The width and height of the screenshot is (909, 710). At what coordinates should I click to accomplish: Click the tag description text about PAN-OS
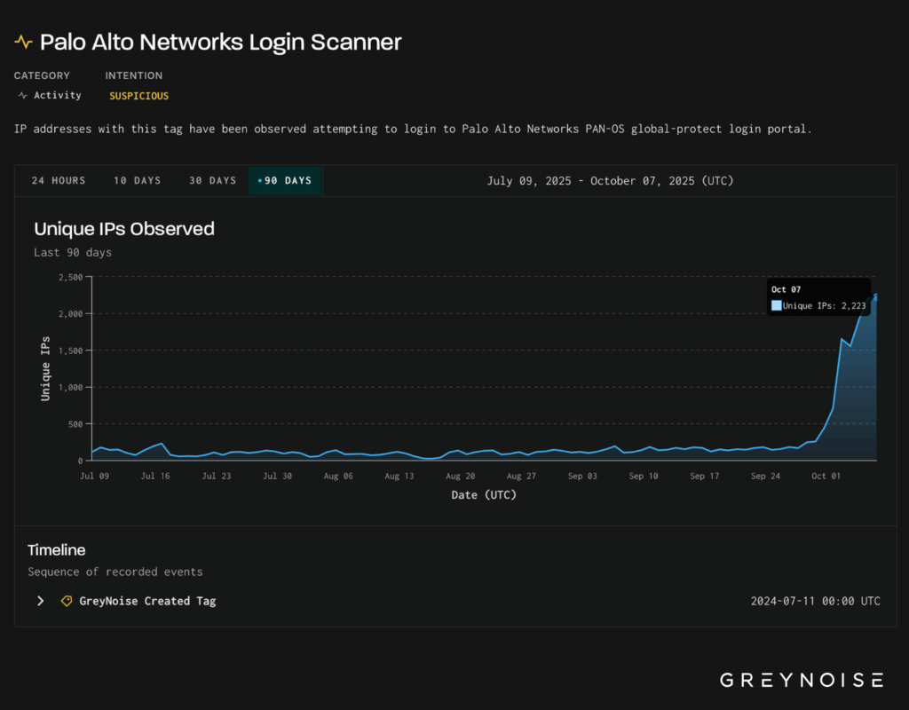click(x=413, y=130)
